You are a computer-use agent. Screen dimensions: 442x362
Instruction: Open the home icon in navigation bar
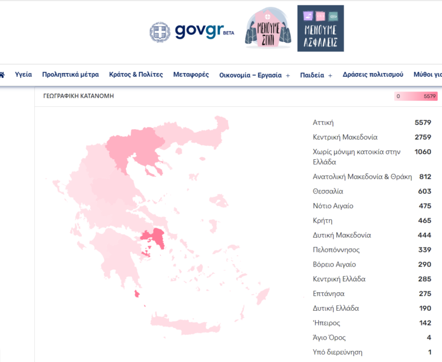(2, 75)
